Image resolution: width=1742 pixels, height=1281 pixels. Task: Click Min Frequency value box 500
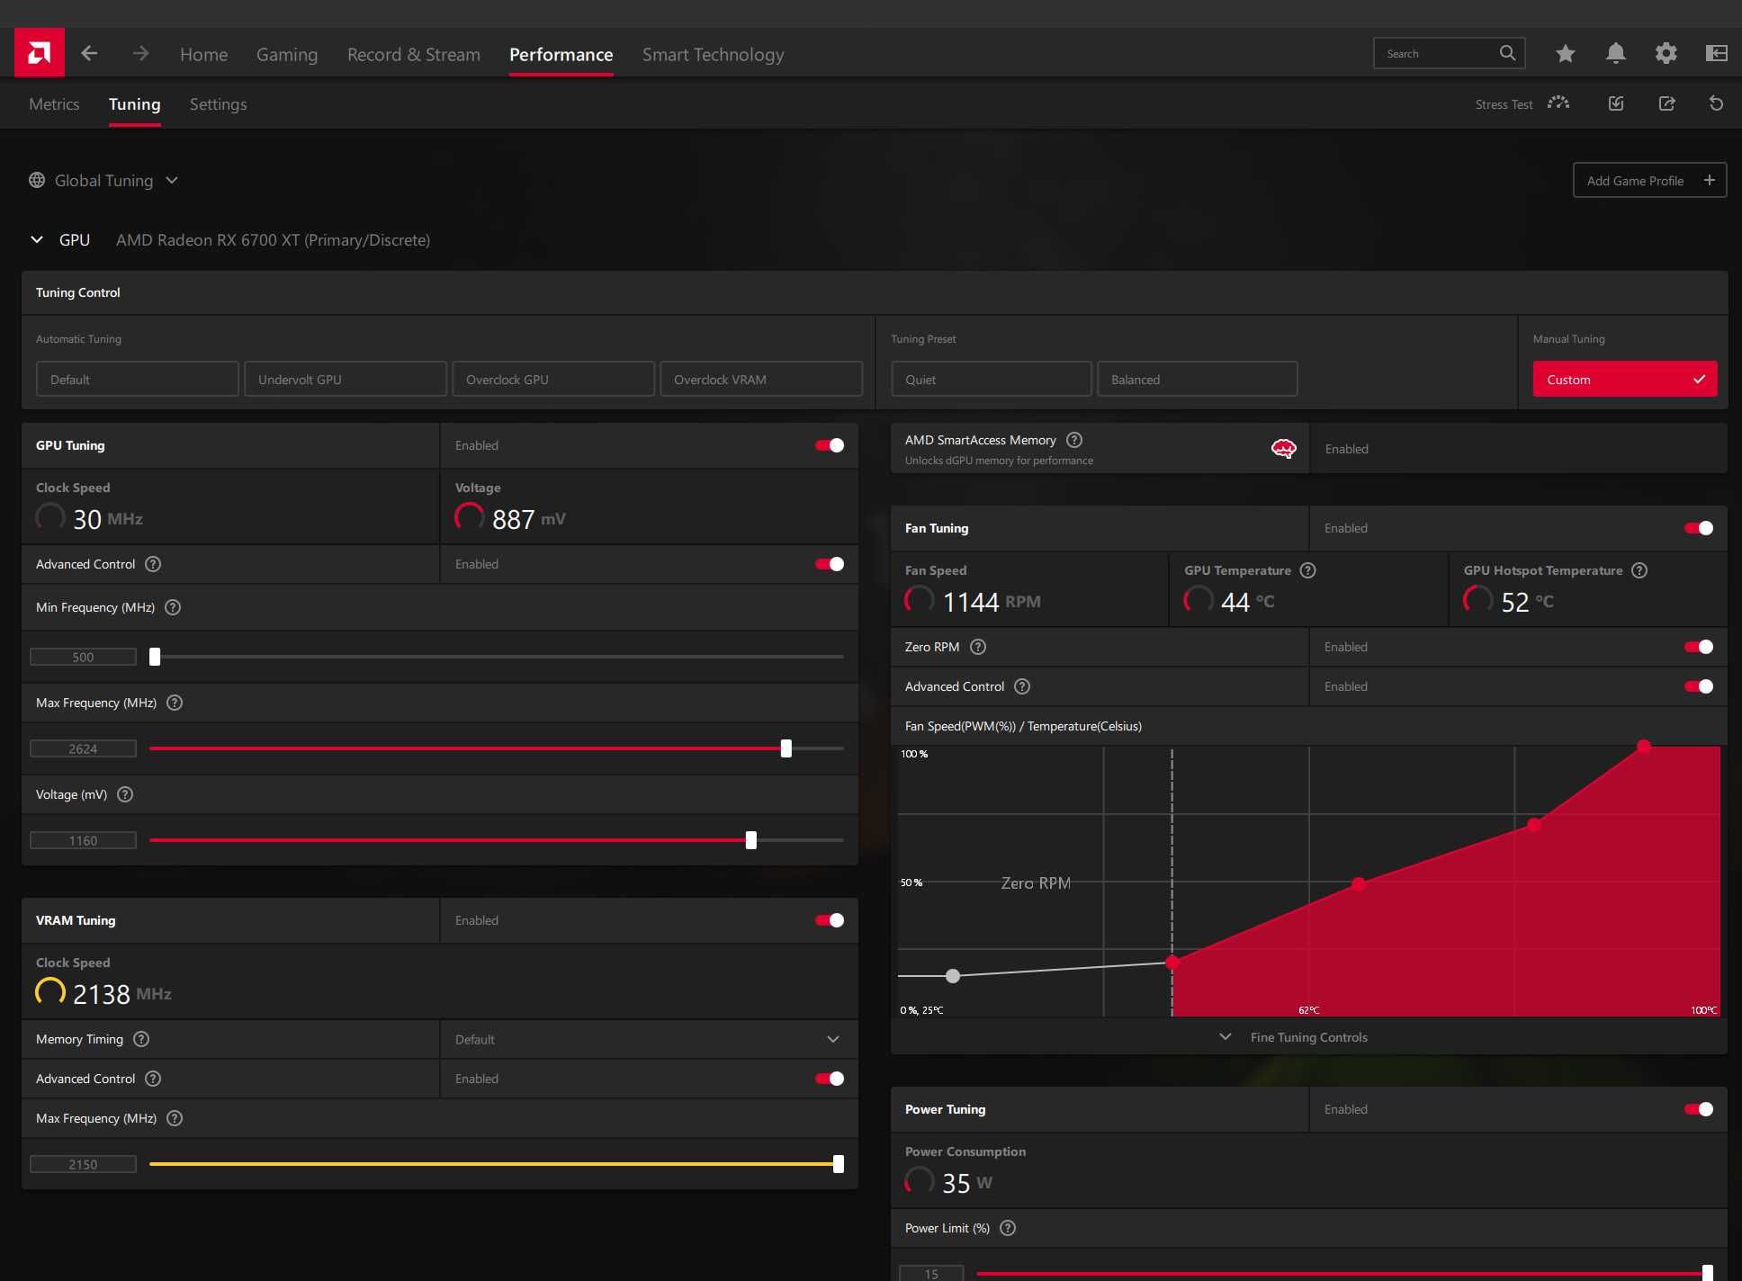[83, 657]
